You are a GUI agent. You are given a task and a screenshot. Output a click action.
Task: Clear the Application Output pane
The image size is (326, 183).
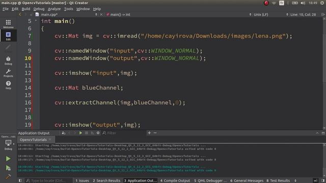tap(63, 133)
